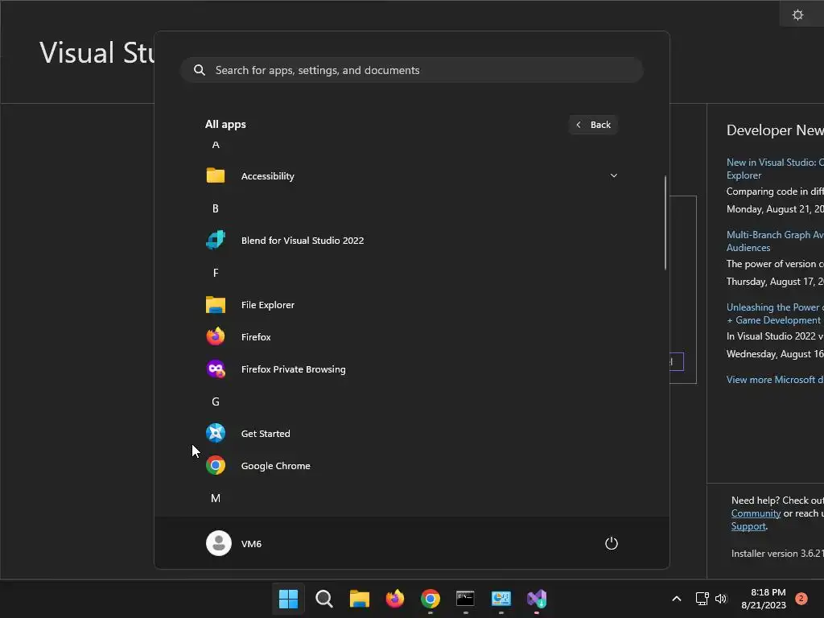
Task: Show hidden tray icons chevron
Action: (676, 599)
